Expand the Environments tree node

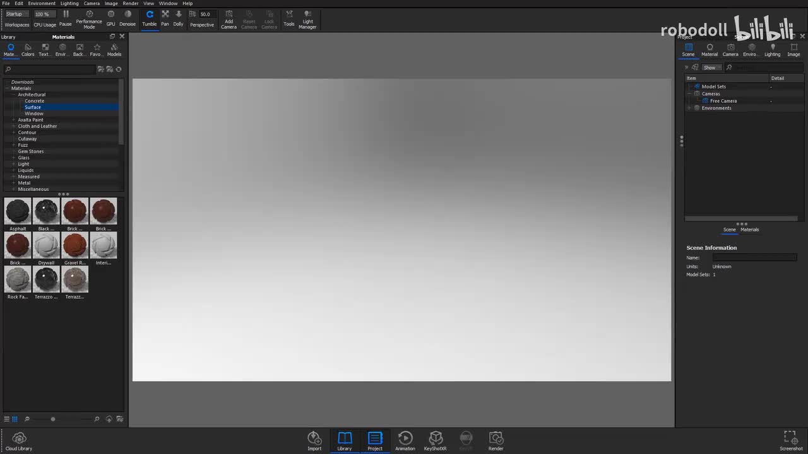(x=689, y=108)
